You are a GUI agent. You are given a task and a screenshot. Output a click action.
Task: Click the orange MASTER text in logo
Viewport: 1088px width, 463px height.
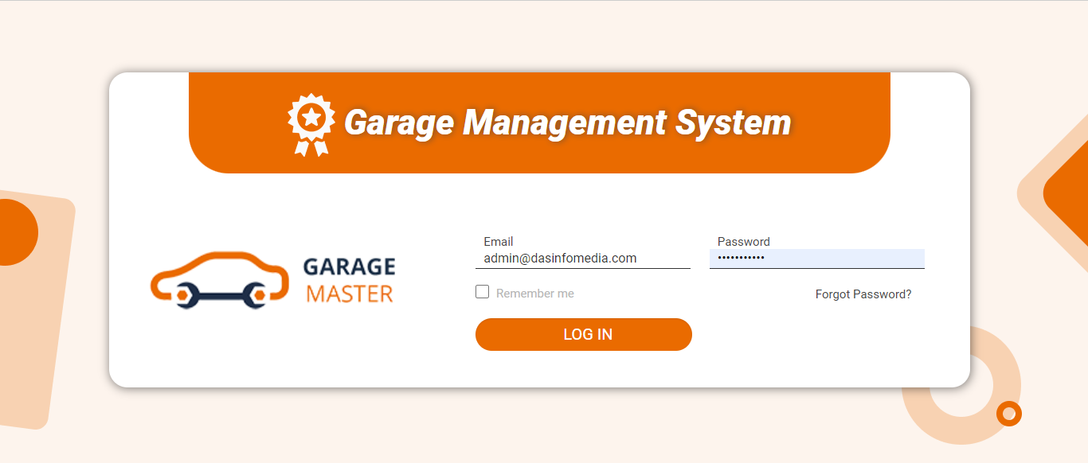(x=349, y=294)
